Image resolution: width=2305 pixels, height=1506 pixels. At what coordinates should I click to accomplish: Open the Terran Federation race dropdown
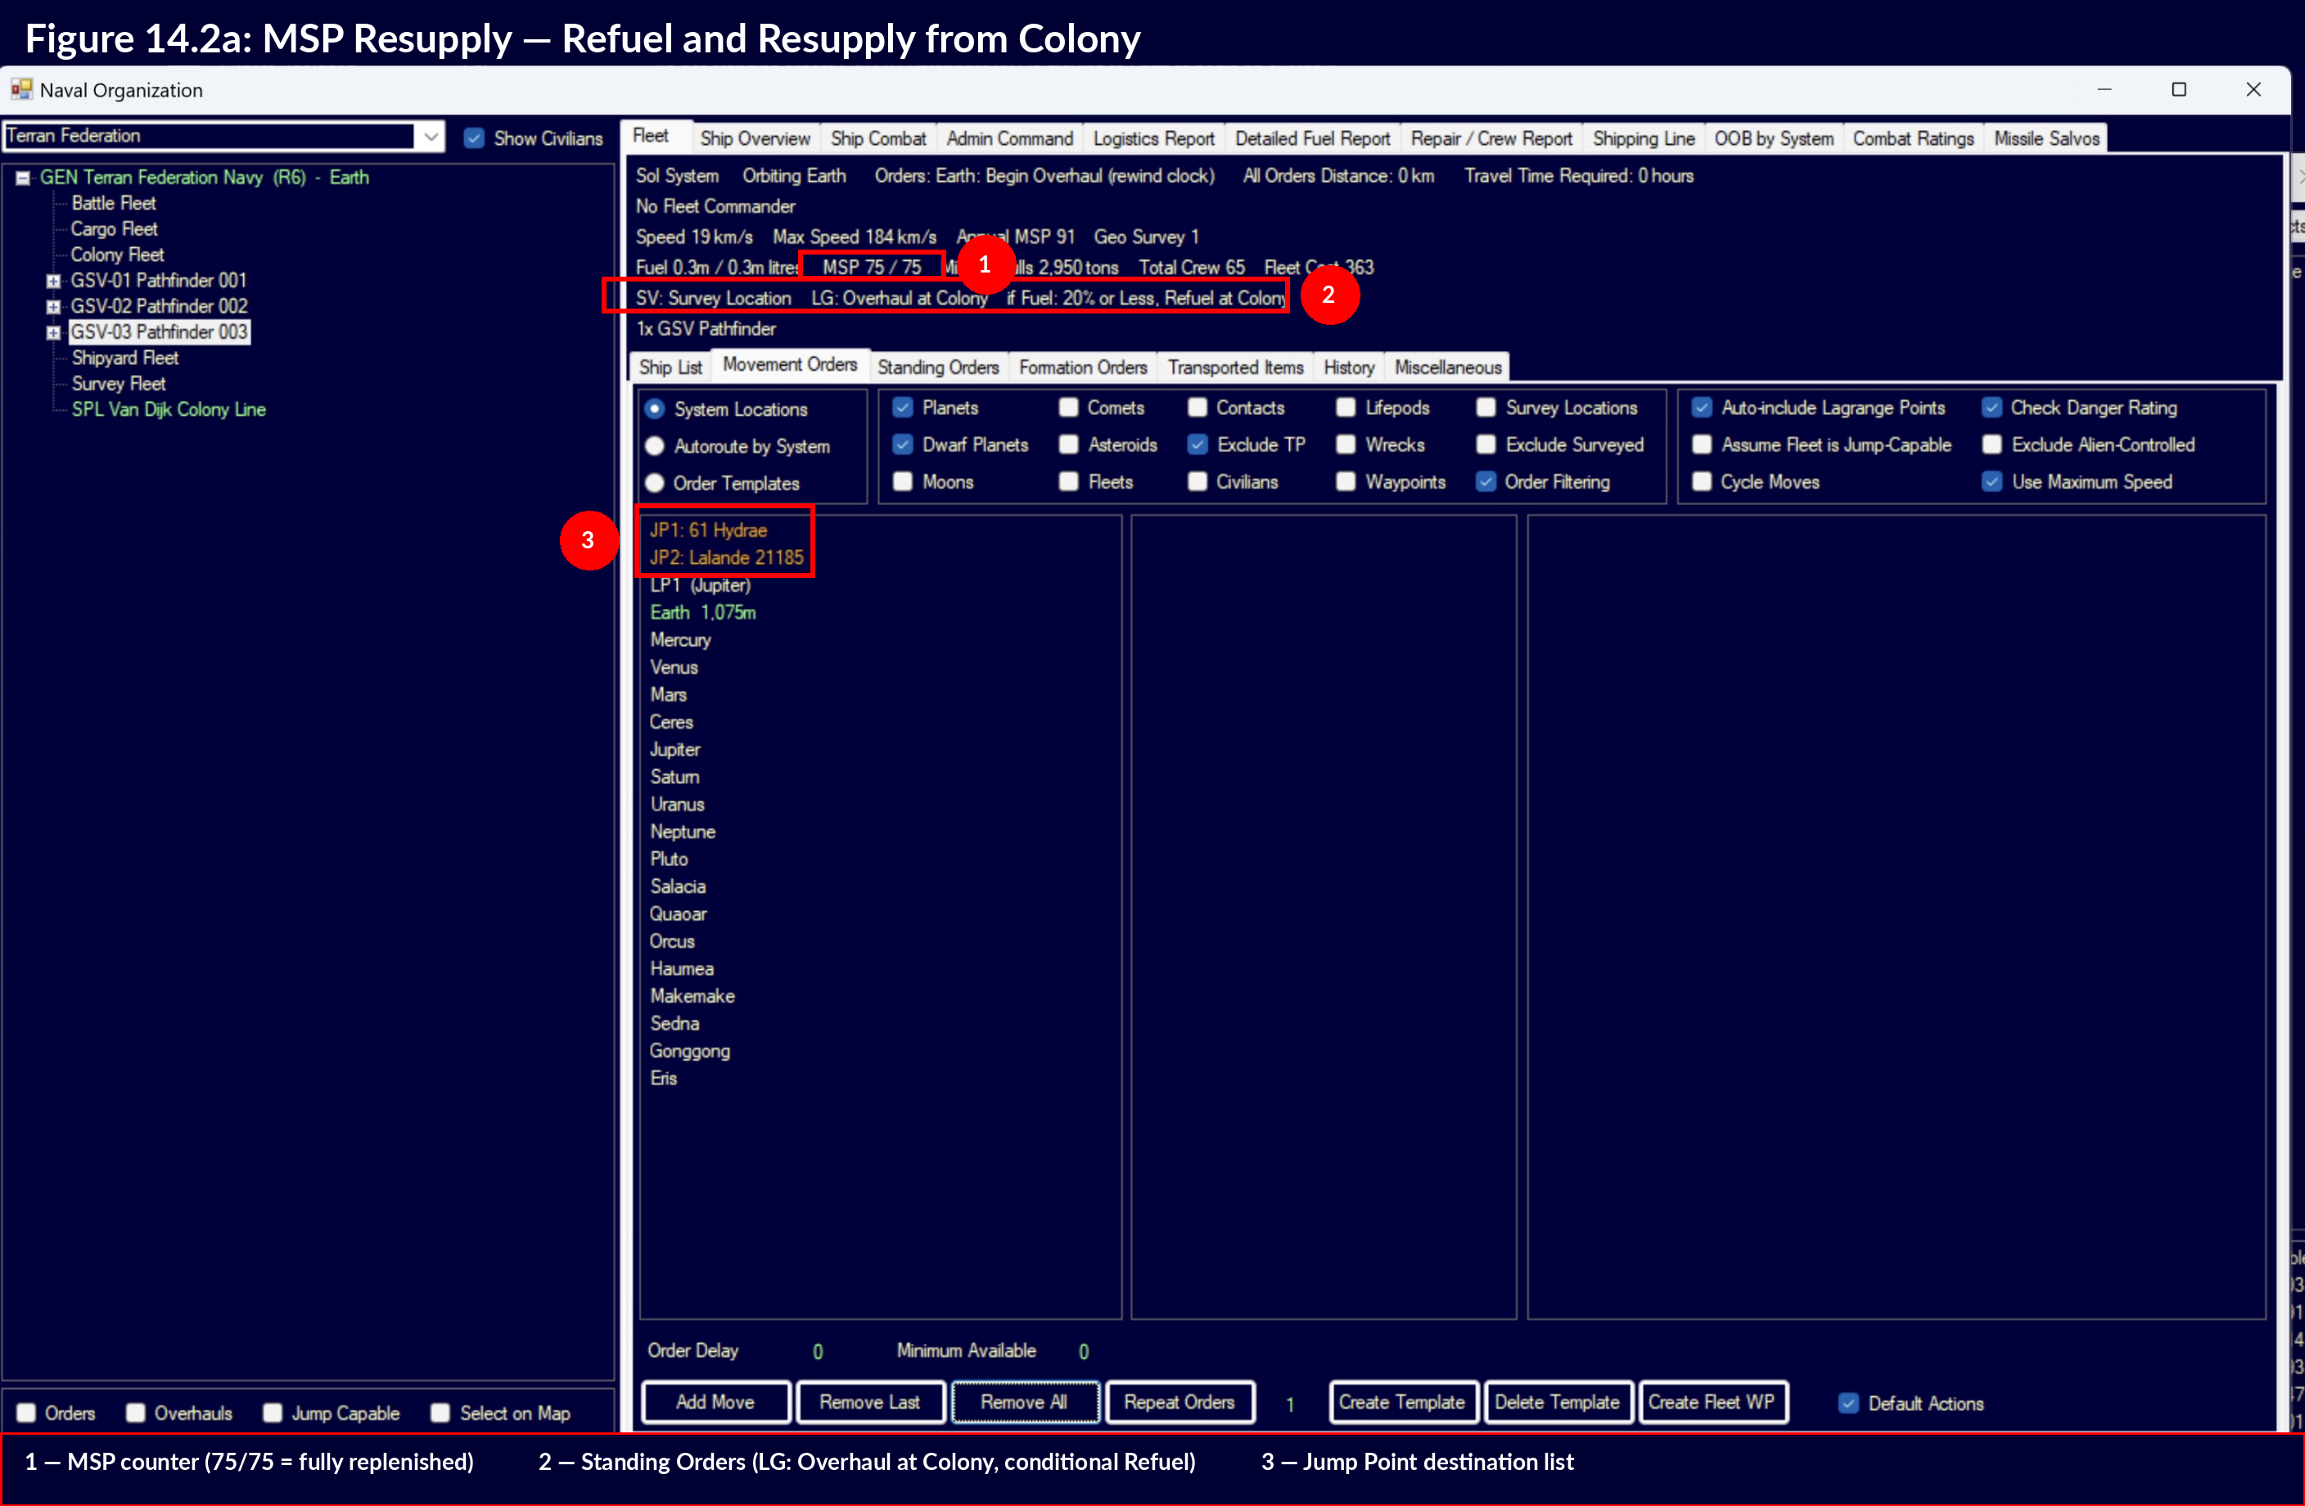click(x=431, y=137)
